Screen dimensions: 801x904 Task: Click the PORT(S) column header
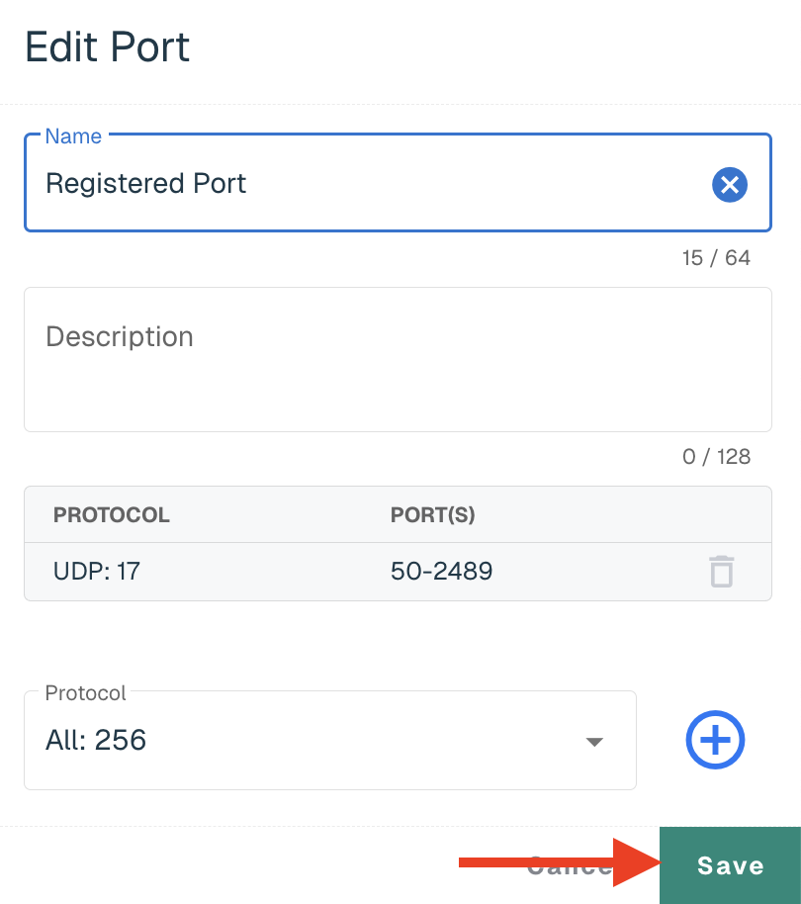(433, 515)
